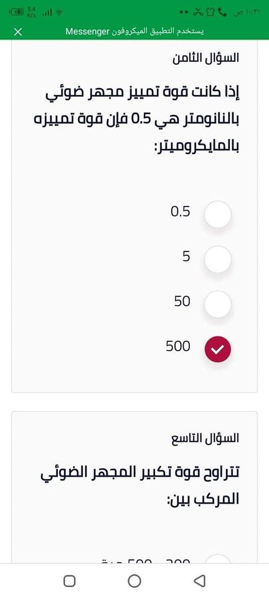The height and width of the screenshot is (599, 269).
Task: Tap the Android home circle button
Action: (134, 581)
